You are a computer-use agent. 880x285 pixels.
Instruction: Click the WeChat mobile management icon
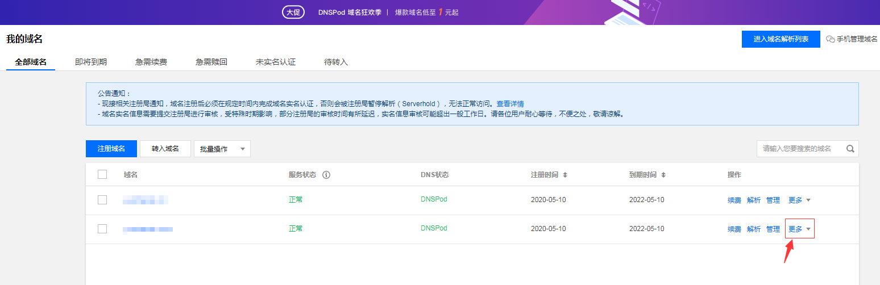[831, 39]
